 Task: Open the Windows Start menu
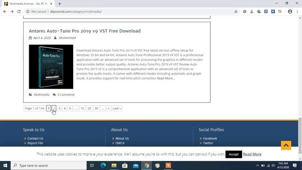[x=5, y=165]
